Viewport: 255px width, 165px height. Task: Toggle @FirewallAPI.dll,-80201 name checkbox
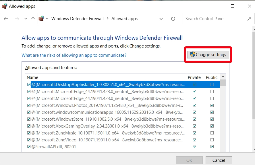(x=29, y=147)
